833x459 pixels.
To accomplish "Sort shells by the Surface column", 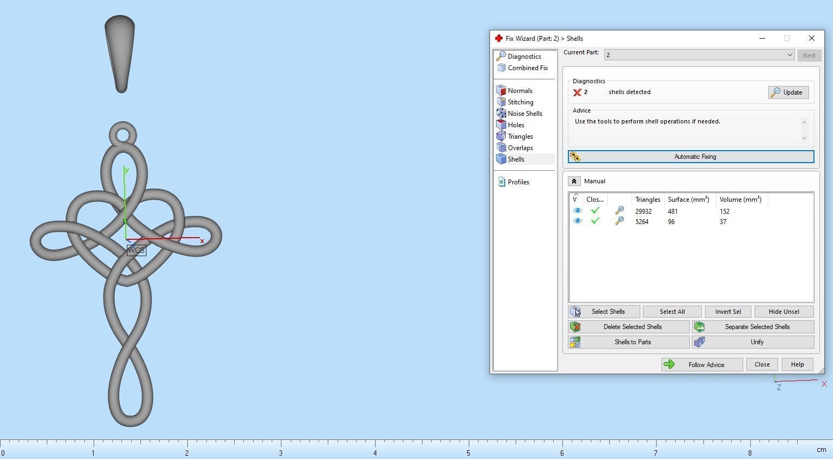I will (689, 200).
